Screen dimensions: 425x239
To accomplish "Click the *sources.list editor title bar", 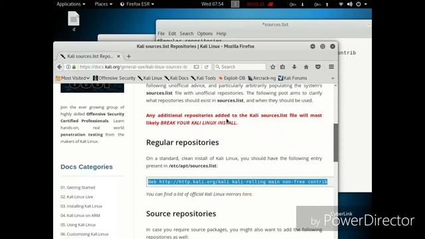I will point(264,25).
